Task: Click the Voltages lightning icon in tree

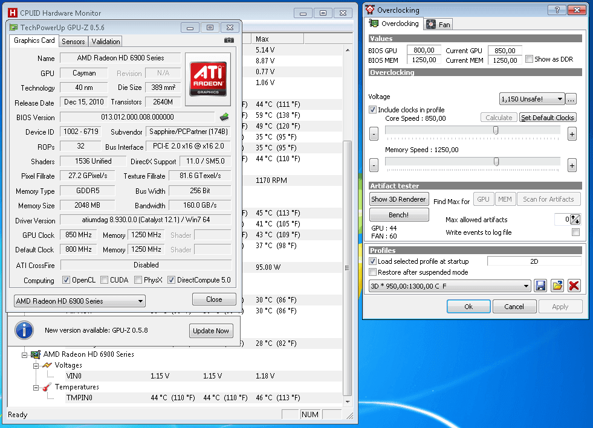Action: [47, 365]
